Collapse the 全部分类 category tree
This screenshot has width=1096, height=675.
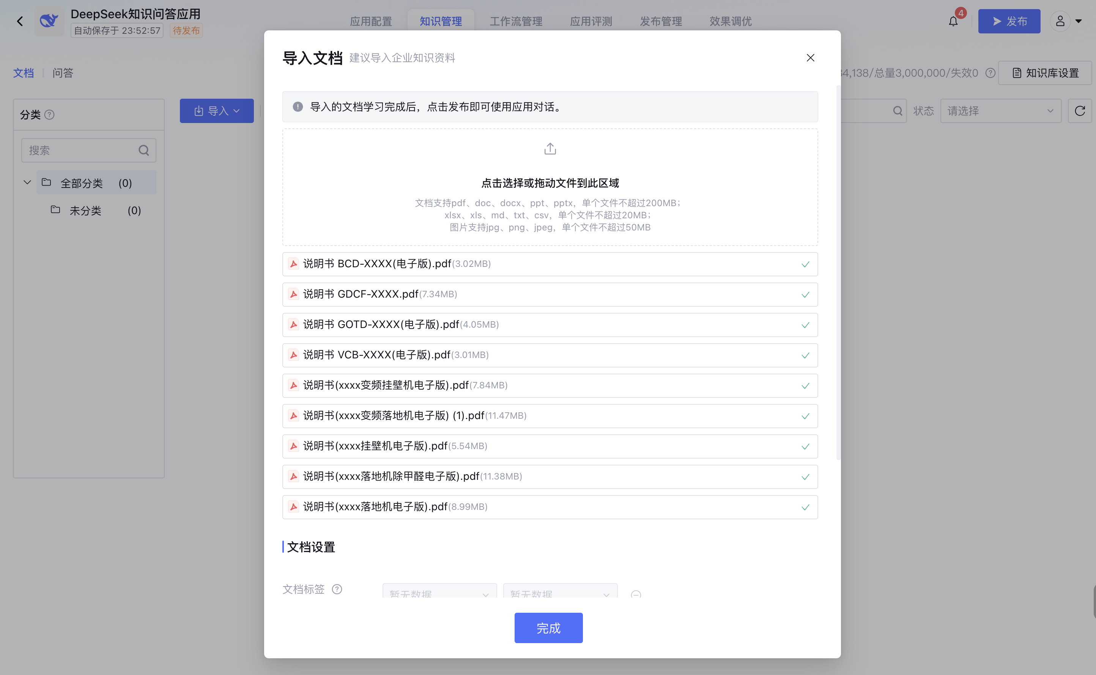click(27, 182)
